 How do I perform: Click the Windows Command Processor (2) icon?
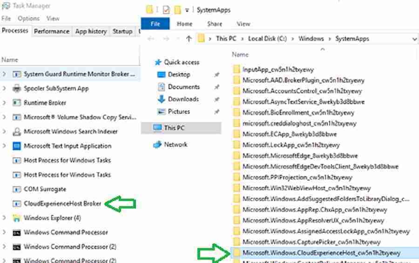[17, 247]
